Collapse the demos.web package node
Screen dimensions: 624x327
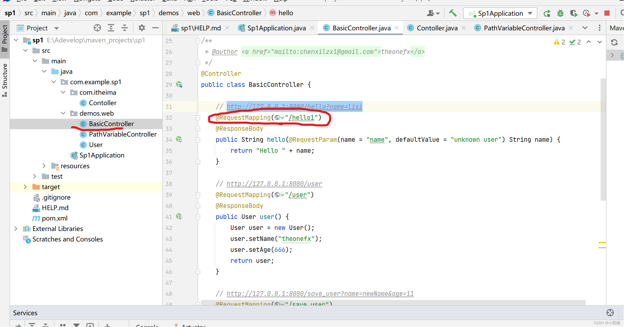coord(63,113)
